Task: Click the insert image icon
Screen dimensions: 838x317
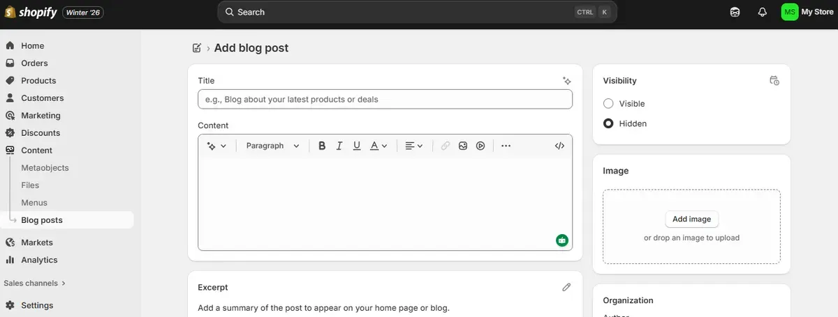Action: 462,146
